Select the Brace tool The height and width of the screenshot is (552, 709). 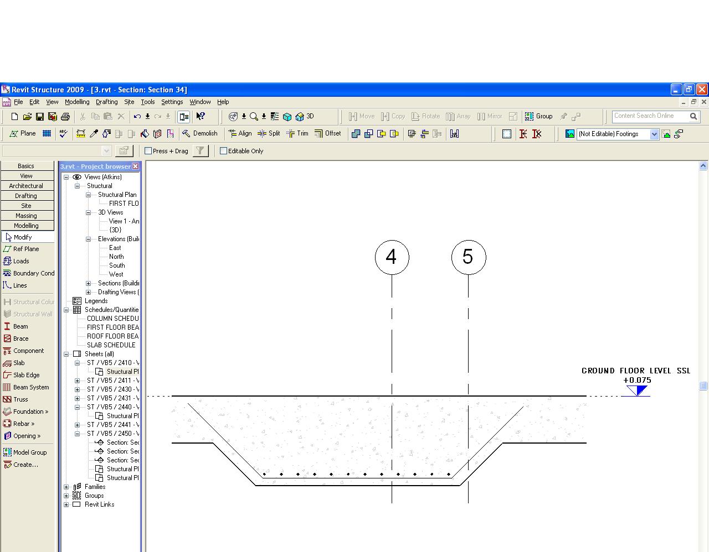click(20, 339)
